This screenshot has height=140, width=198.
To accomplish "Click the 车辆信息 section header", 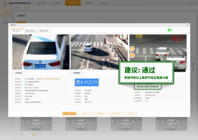I will [77, 73].
